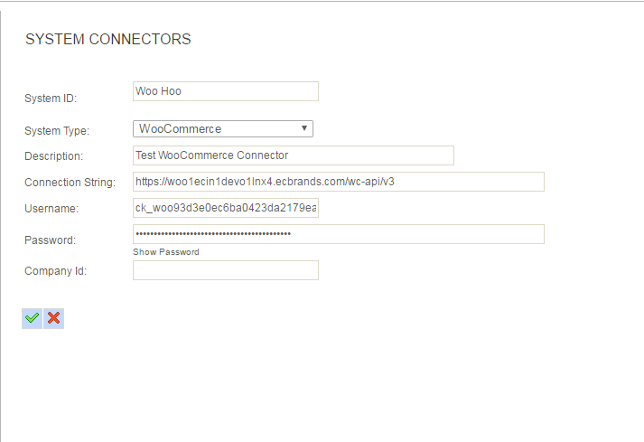The height and width of the screenshot is (442, 644).
Task: Click into the Description text field
Action: tap(294, 155)
